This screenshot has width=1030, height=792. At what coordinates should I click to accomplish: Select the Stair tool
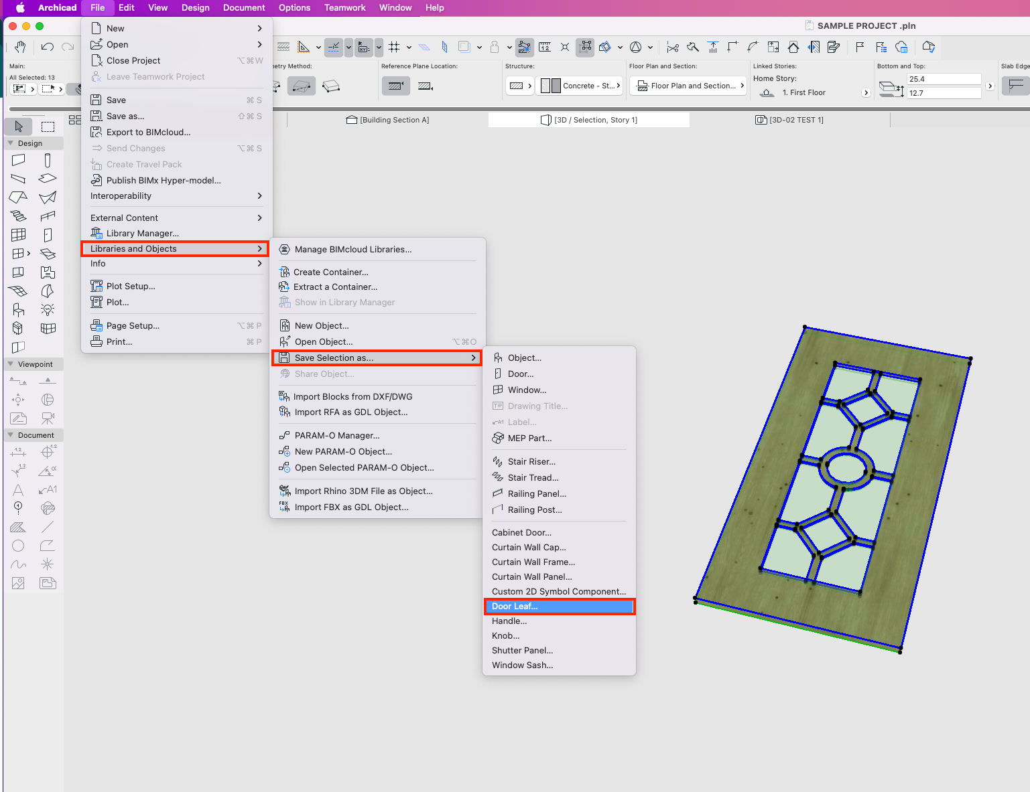[19, 216]
